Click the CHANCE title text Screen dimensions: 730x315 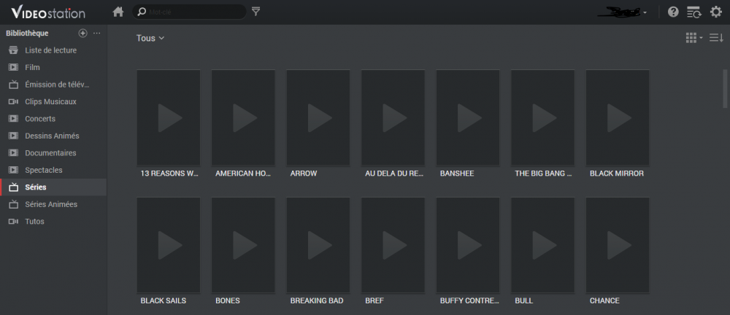tap(604, 300)
